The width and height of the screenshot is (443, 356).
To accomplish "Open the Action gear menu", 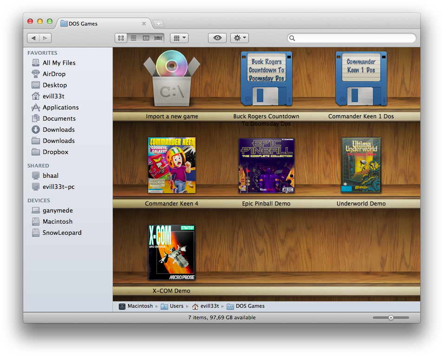I will pyautogui.click(x=240, y=38).
